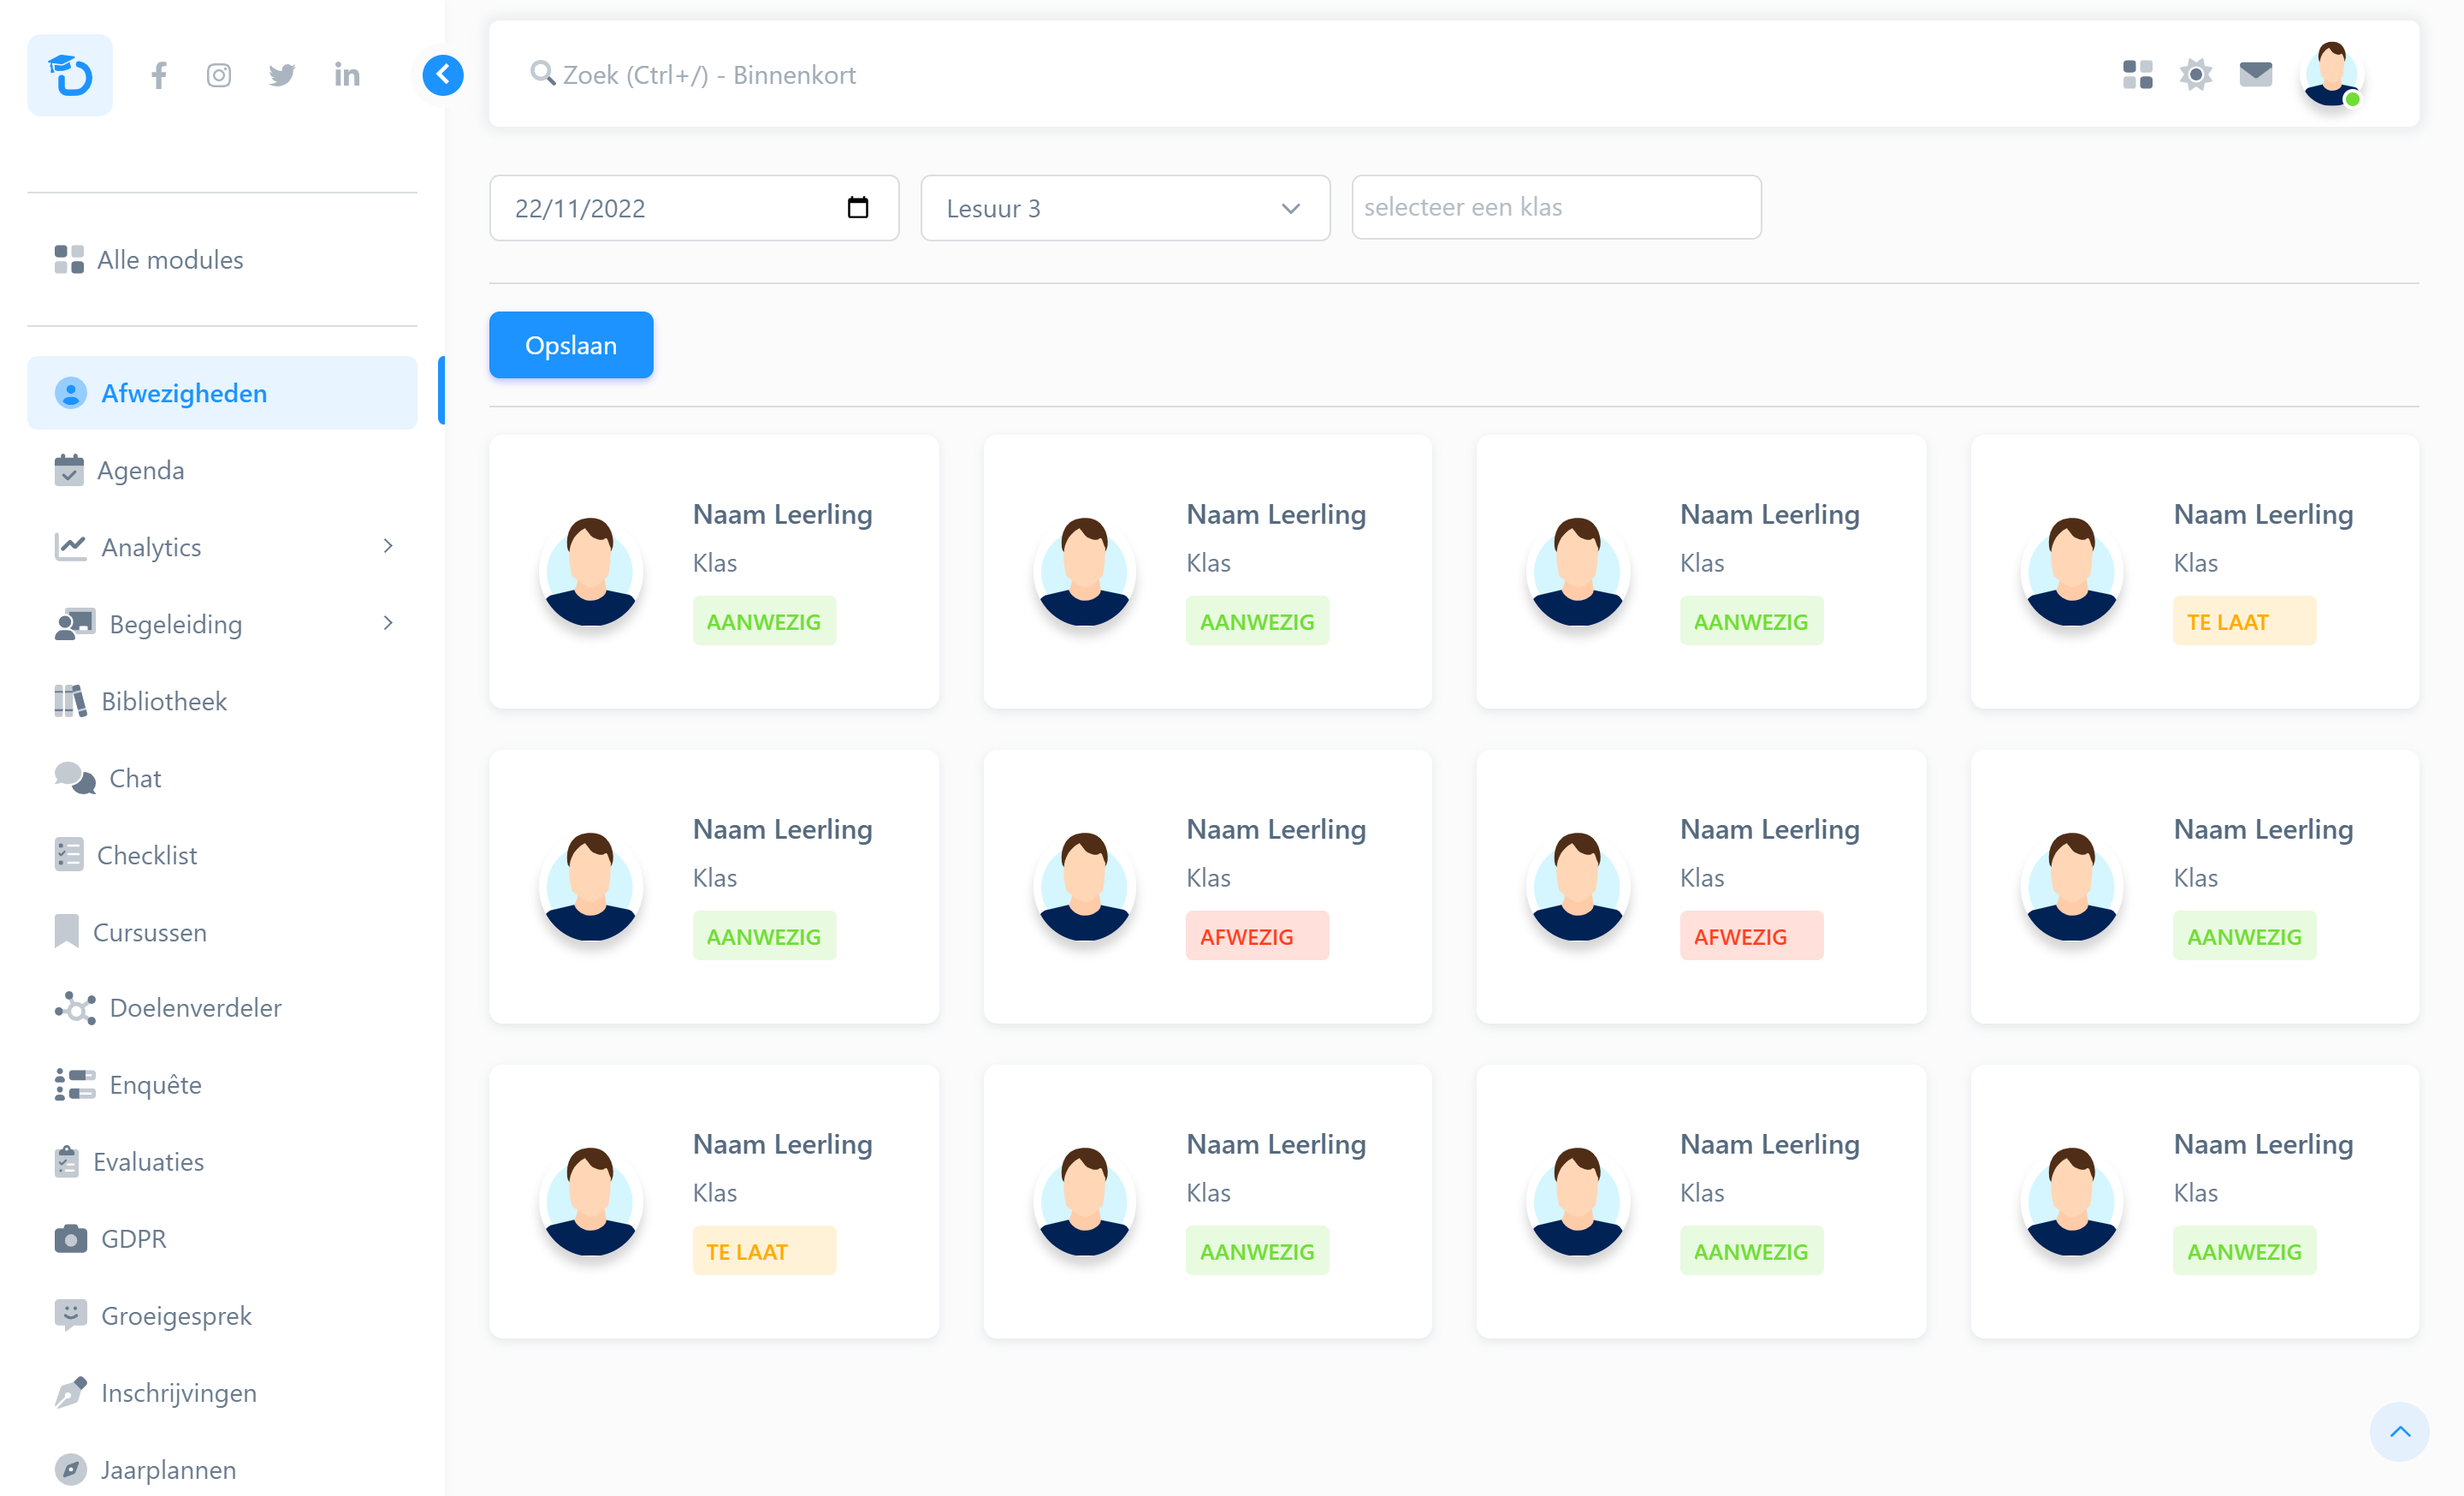Open the Lesuur 3 dropdown
The height and width of the screenshot is (1496, 2464).
(x=1125, y=208)
